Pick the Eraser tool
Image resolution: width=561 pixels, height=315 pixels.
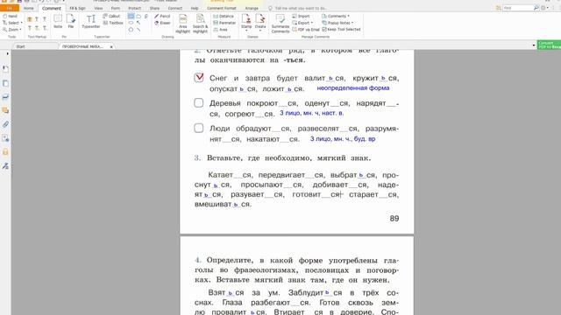(162, 23)
